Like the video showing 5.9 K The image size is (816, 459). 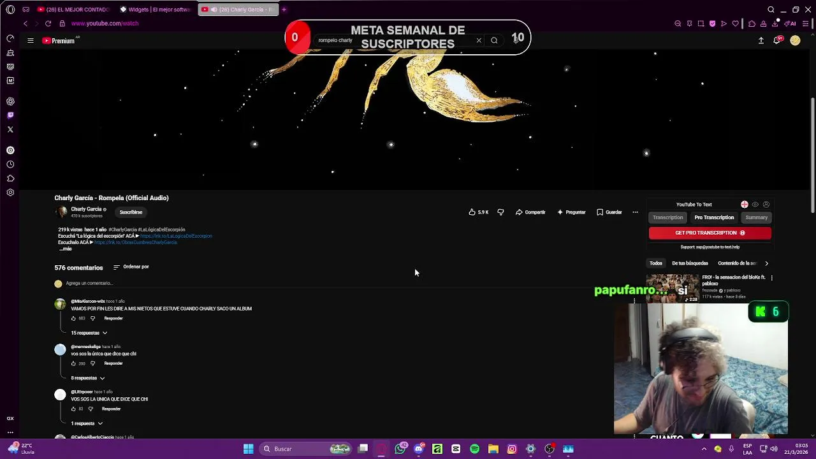[x=478, y=212]
